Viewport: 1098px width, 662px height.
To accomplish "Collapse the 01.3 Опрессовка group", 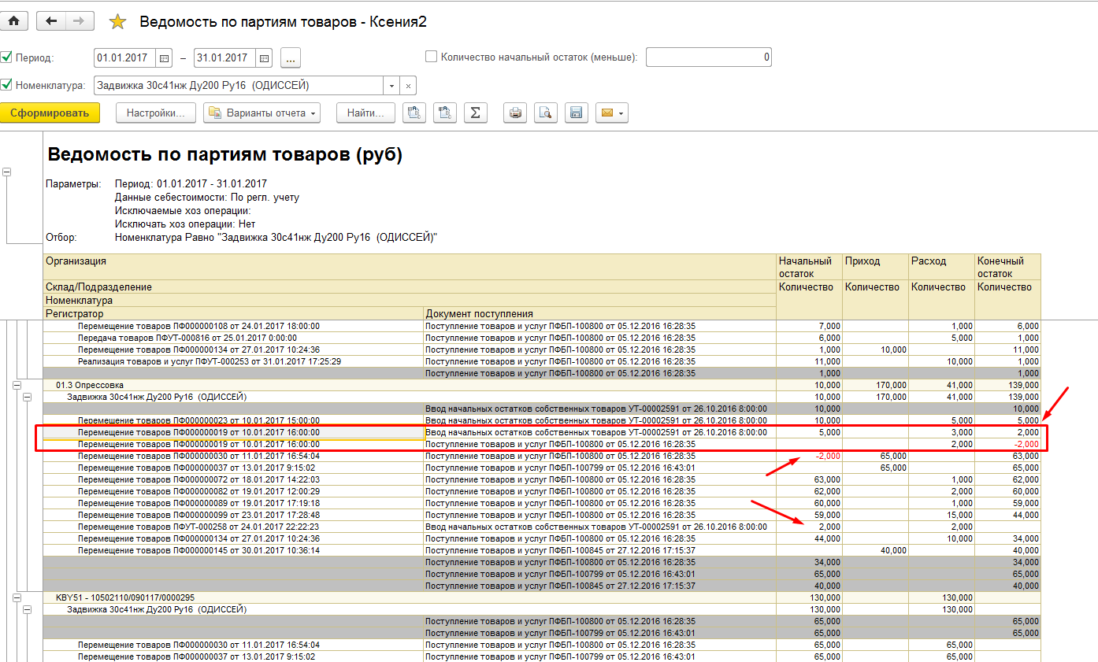I will pos(17,385).
